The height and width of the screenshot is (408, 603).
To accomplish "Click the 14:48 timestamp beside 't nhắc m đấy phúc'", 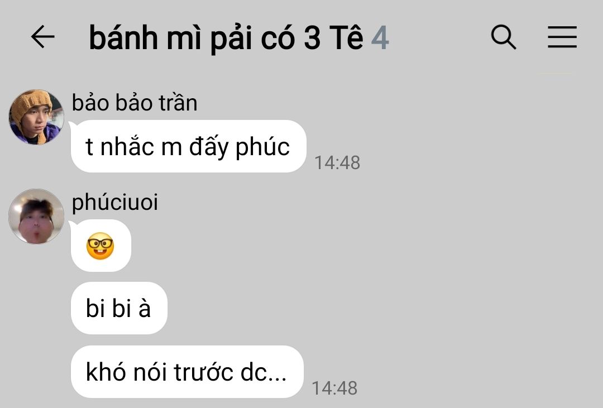I will pos(337,162).
